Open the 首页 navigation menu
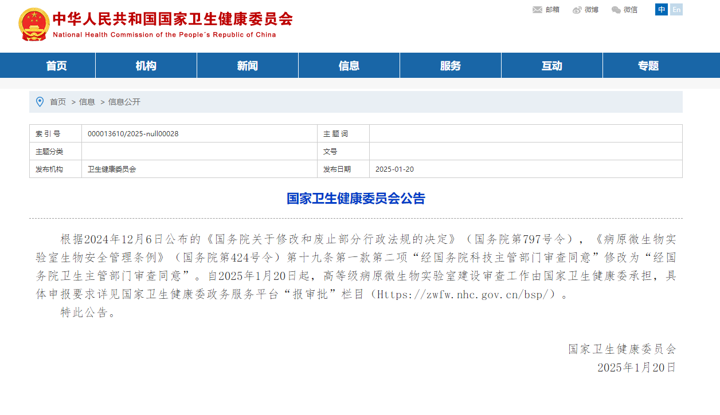 pyautogui.click(x=56, y=65)
